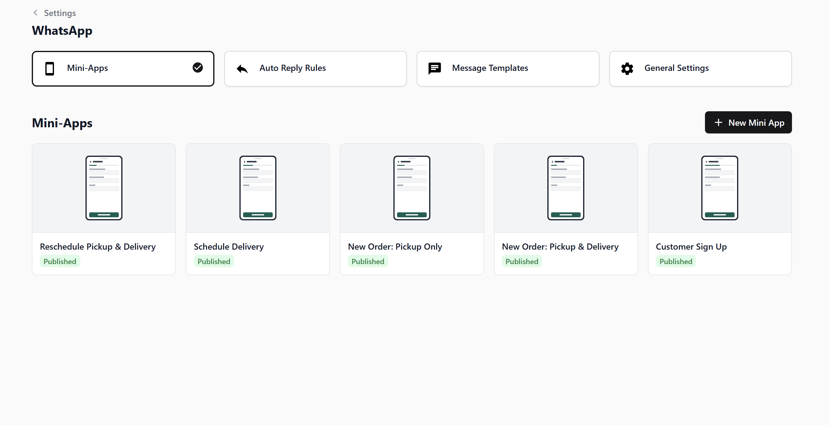Viewport: 829px width, 425px height.
Task: Open Reschedule Pickup & Delivery phone thumbnail
Action: [x=104, y=188]
